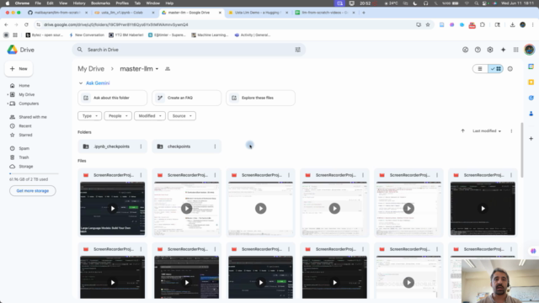Bookmark this page star icon
539x303 pixels.
pos(428,24)
